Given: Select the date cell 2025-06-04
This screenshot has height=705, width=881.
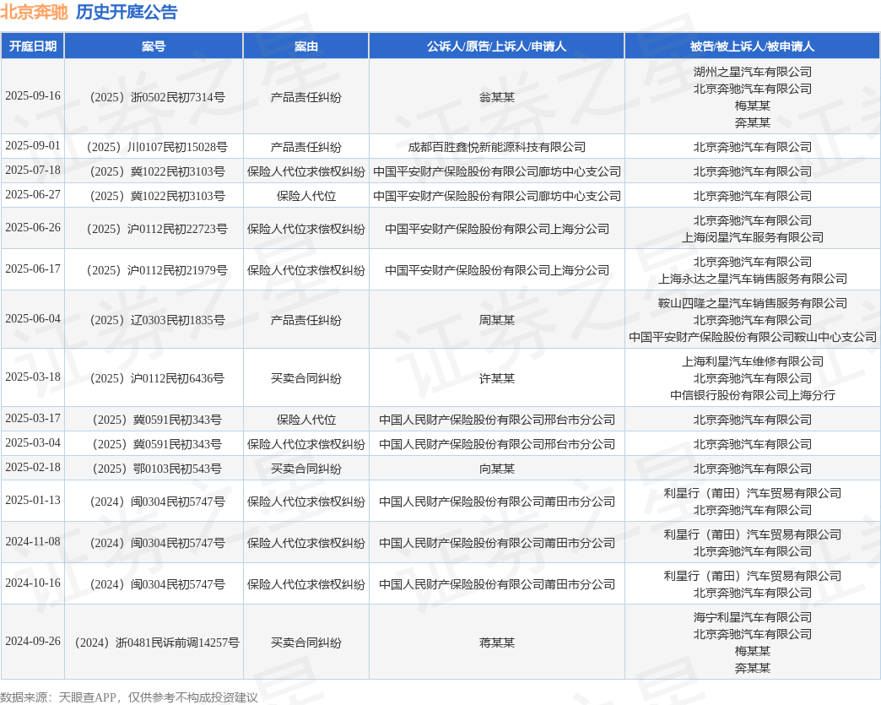Looking at the screenshot, I should [33, 319].
